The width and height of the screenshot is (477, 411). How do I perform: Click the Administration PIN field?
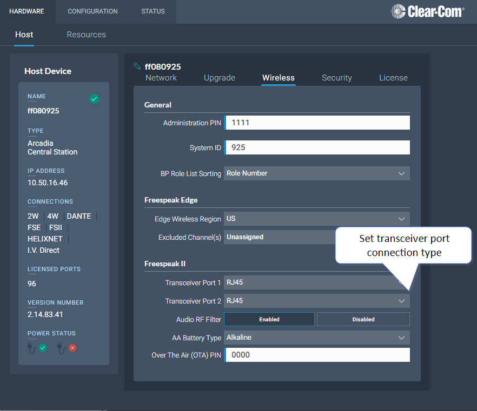(x=317, y=123)
